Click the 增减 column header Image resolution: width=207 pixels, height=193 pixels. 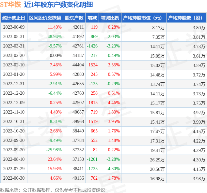[92, 18]
